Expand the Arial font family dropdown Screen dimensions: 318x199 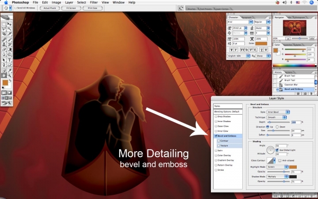tap(240, 22)
